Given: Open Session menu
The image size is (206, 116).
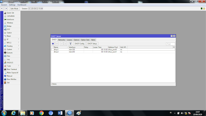Looking at the screenshot, I should coord(4,5).
